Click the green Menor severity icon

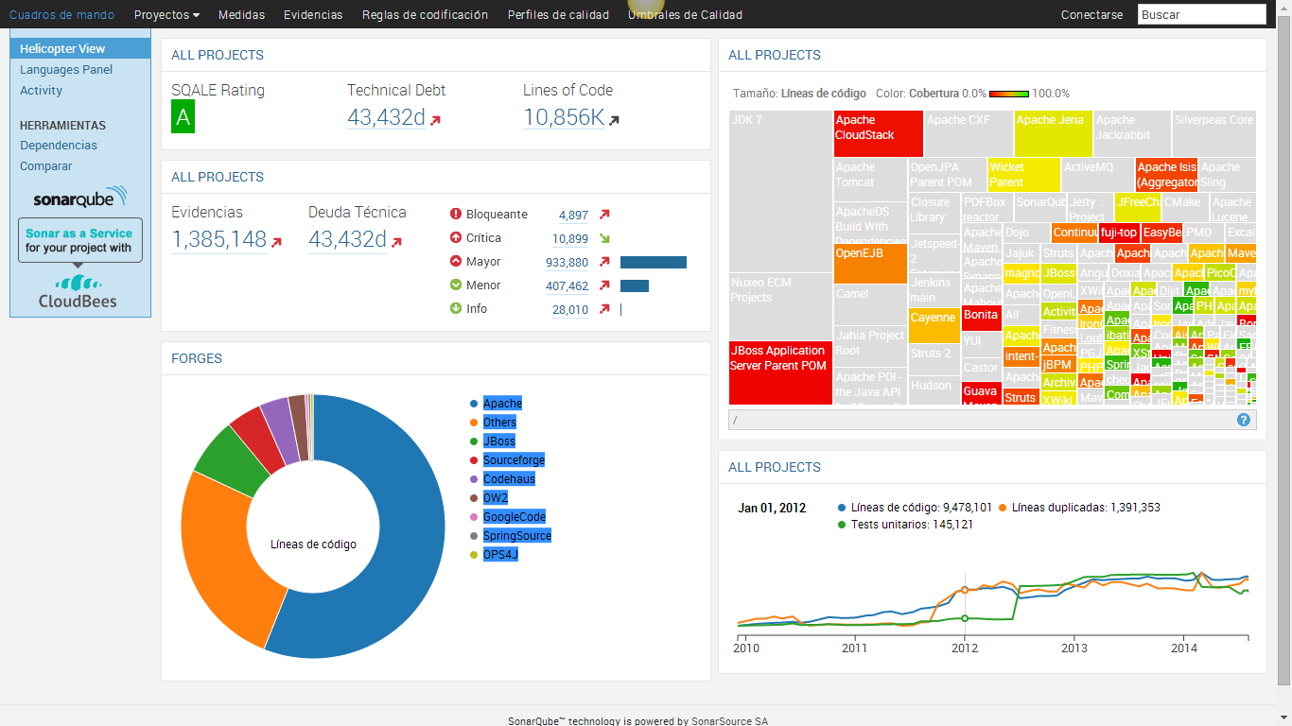pyautogui.click(x=456, y=285)
